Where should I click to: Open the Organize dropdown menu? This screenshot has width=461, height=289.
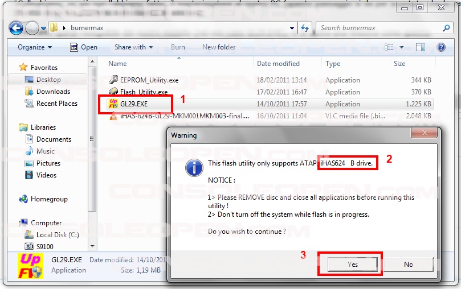pyautogui.click(x=35, y=47)
